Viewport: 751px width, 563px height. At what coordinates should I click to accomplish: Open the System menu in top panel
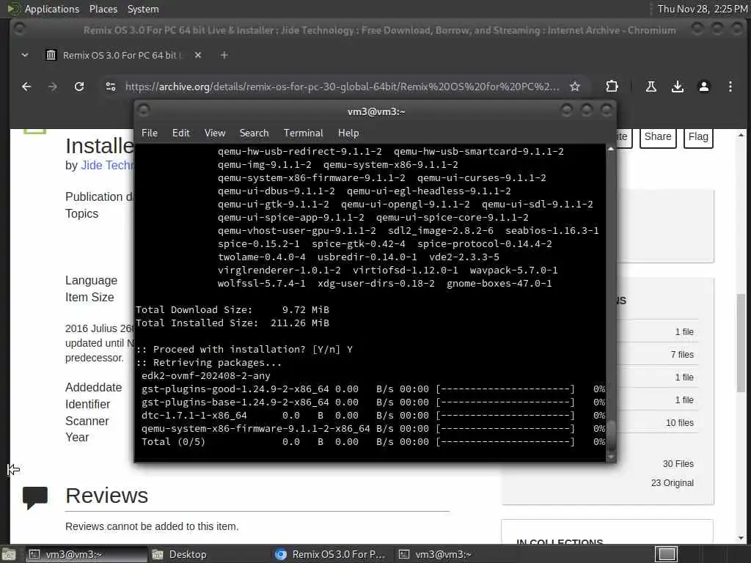(143, 9)
